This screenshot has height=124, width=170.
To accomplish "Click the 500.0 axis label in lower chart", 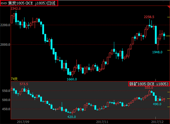I will click(6, 100).
